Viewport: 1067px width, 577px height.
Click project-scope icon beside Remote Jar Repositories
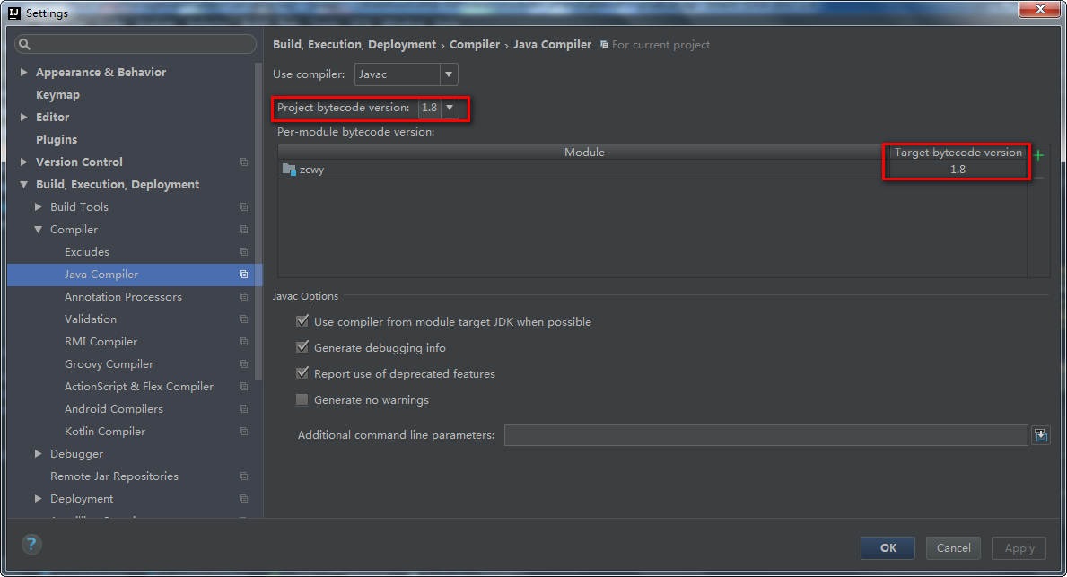click(x=243, y=476)
